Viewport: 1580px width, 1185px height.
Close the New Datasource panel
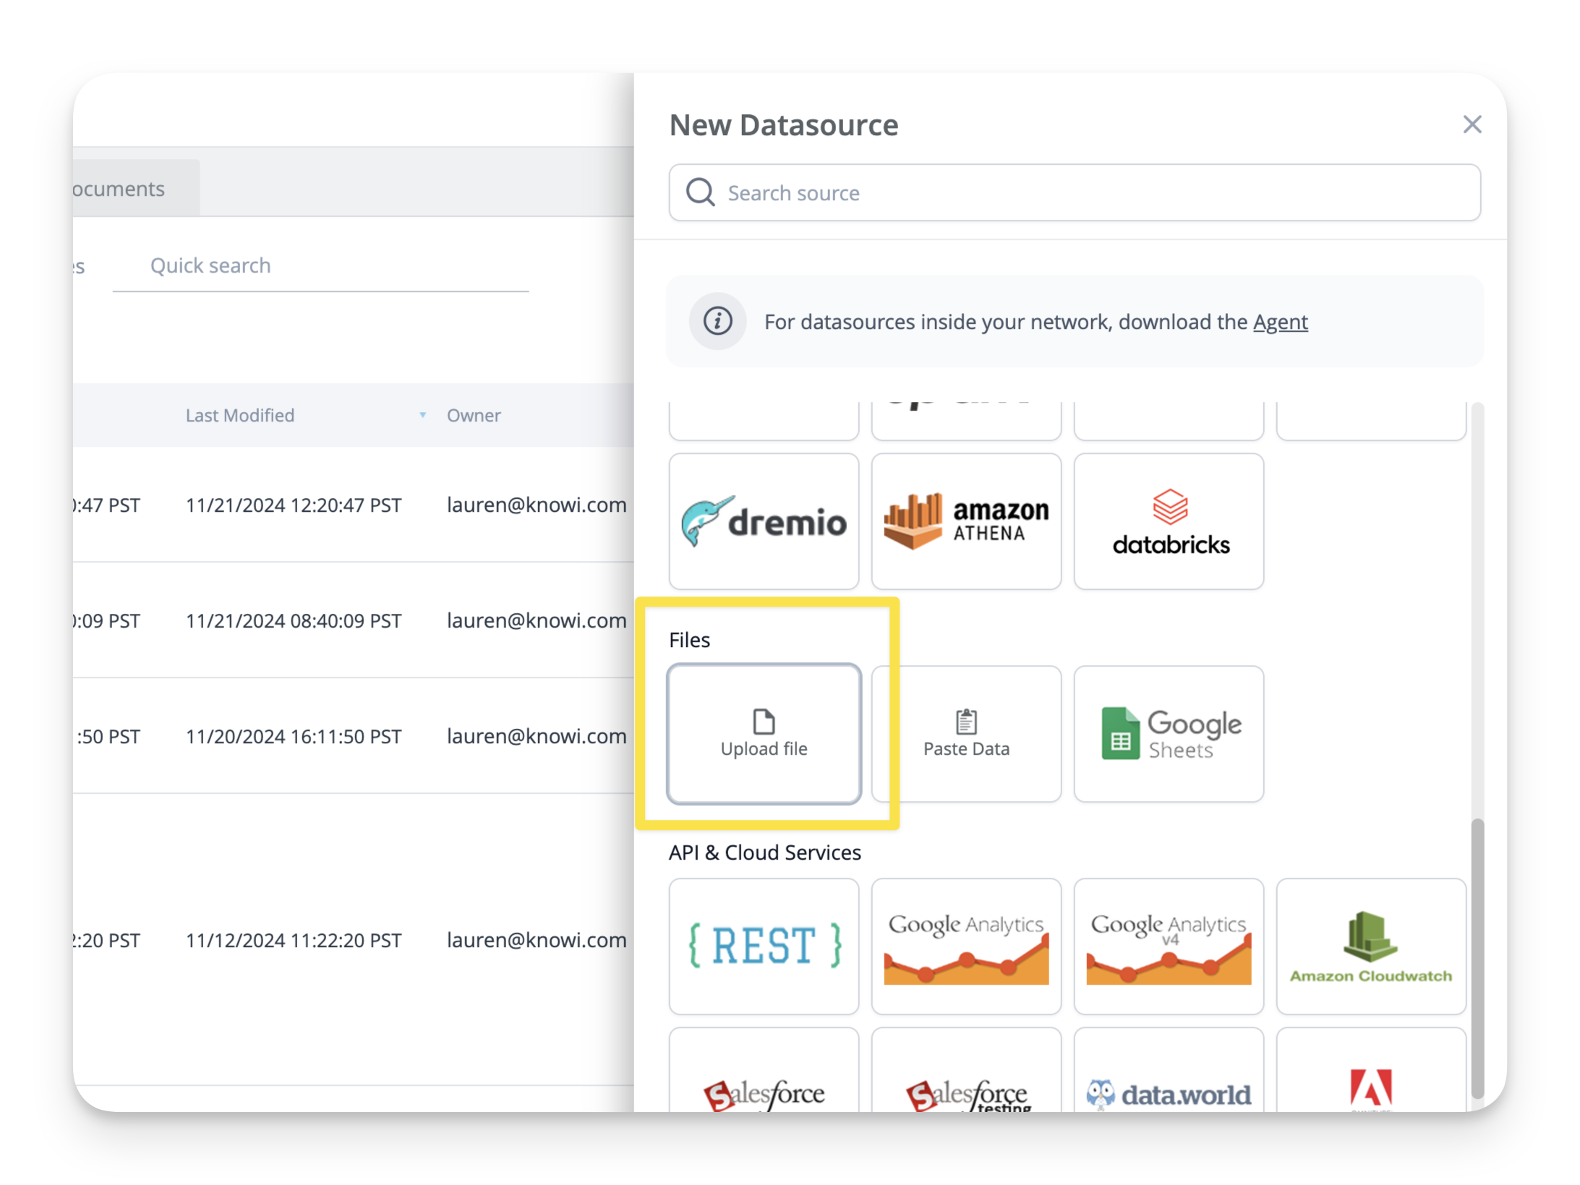(x=1472, y=124)
